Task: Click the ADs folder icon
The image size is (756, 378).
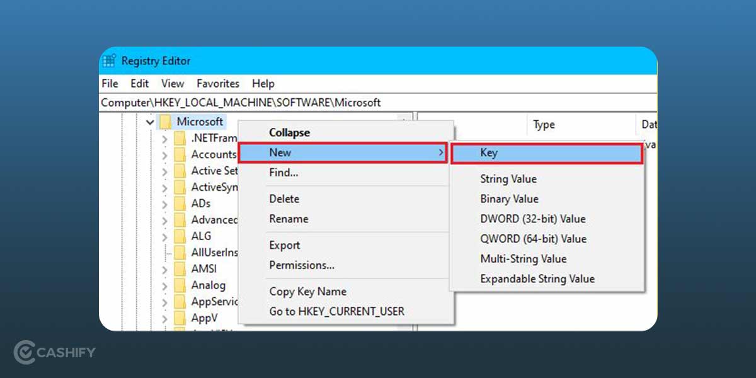Action: pyautogui.click(x=181, y=203)
